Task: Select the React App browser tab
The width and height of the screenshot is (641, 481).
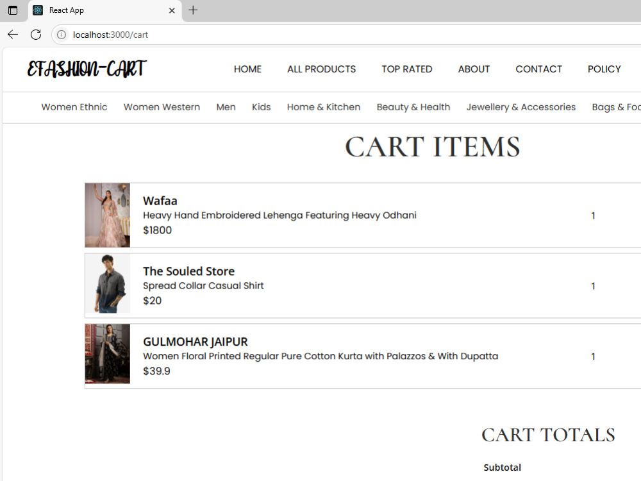Action: point(104,11)
